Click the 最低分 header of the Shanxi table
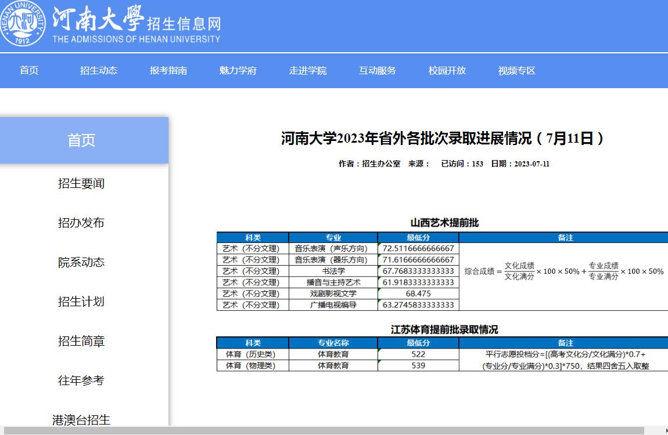668x435 pixels. (x=418, y=238)
